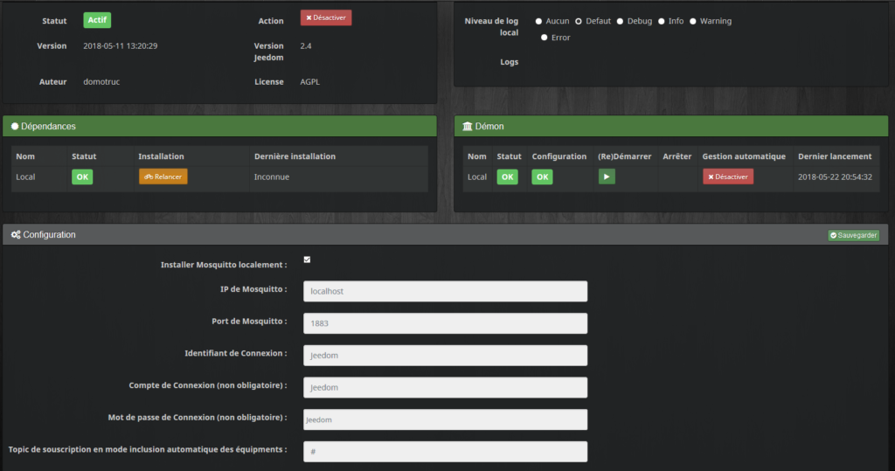Start the daemon with the green play button
This screenshot has height=471, width=895.
click(x=606, y=177)
